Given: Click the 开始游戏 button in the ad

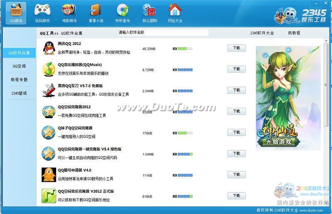Looking at the screenshot, I should (x=278, y=141).
